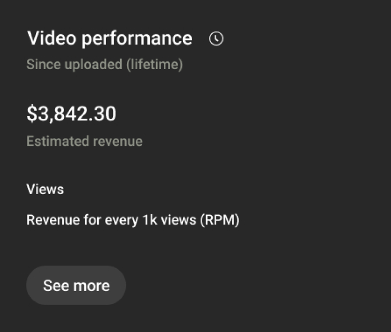Open the lifetime period clock indicator
Viewport: 391px width, 332px height.
216,39
